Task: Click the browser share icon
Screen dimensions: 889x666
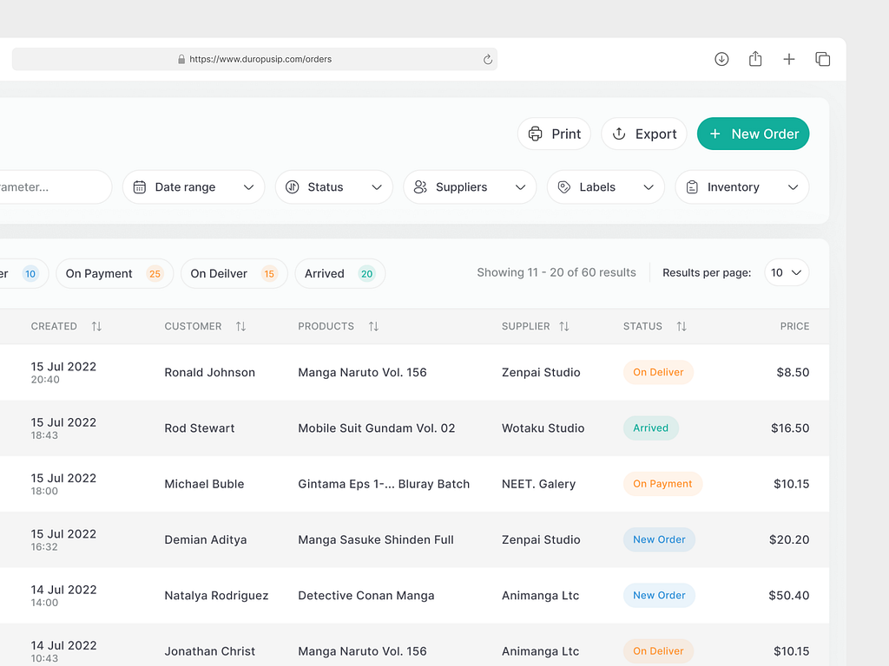Action: 755,59
